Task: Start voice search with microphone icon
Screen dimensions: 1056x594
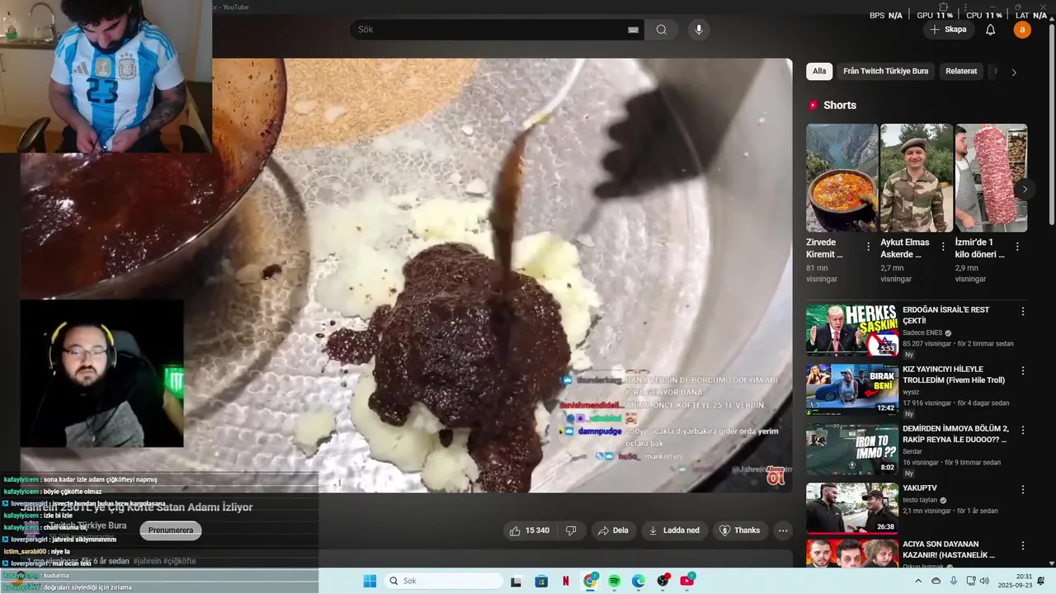Action: pyautogui.click(x=699, y=30)
